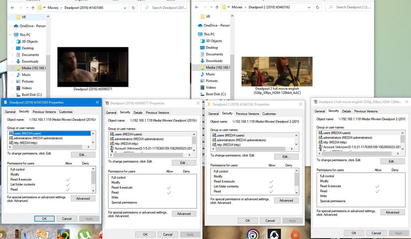Select Boot Disk (C:) in right Explorer sidebar
The height and width of the screenshot is (239, 411).
[x=216, y=94]
